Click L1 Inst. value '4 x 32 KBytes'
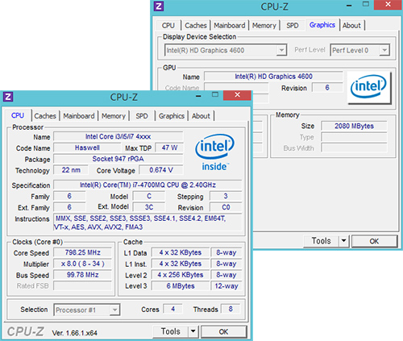 181,264
